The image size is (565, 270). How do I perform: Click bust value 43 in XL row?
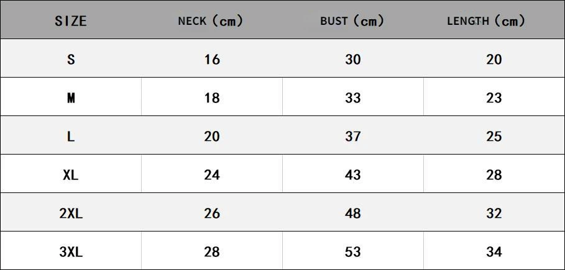click(353, 175)
